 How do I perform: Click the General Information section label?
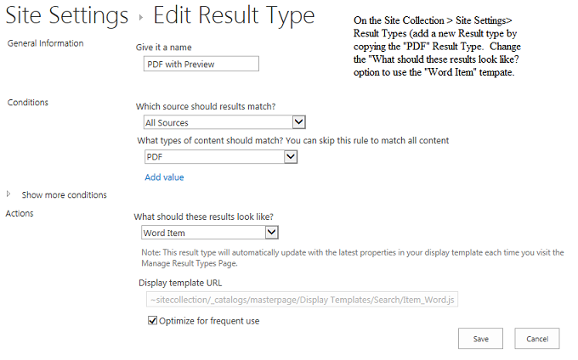(45, 44)
